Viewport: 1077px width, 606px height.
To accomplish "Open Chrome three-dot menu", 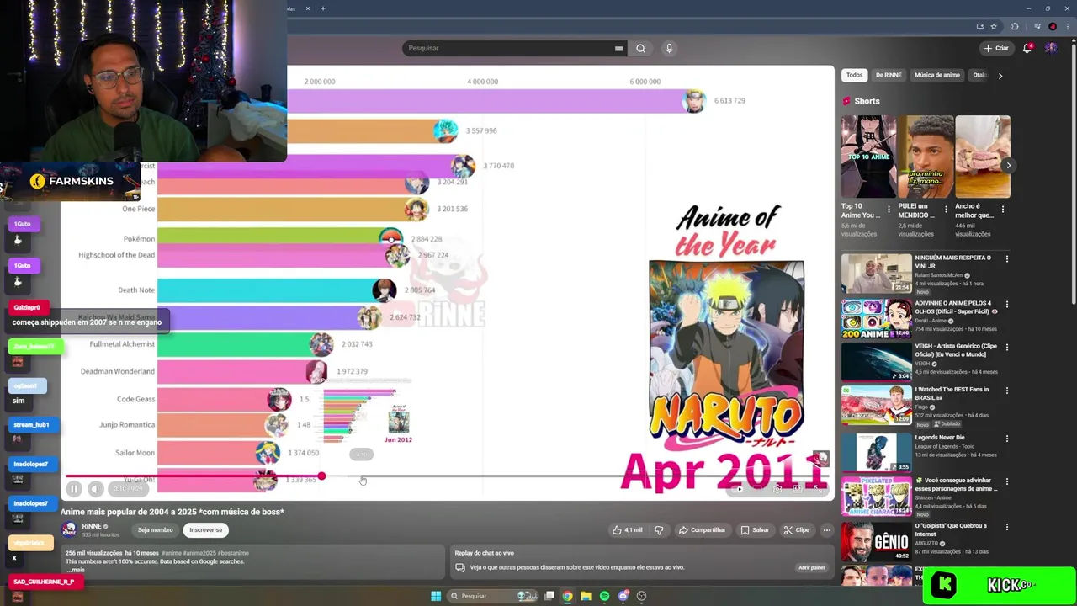I will pyautogui.click(x=1069, y=26).
